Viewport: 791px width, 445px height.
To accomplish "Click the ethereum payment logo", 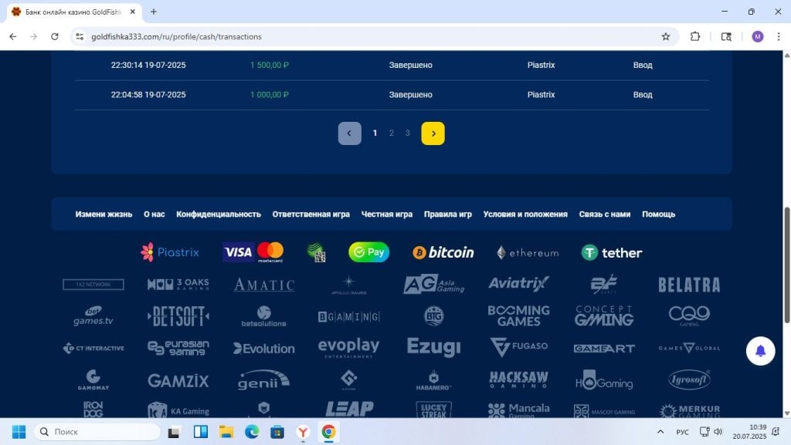I will tap(528, 253).
